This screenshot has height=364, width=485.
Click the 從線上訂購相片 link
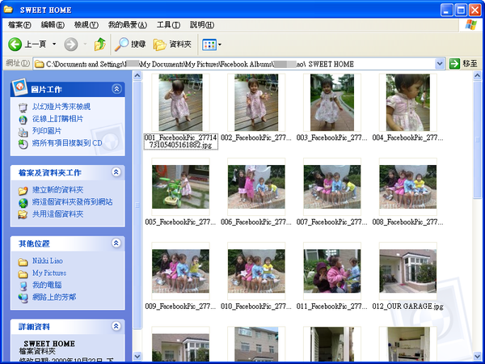(58, 119)
